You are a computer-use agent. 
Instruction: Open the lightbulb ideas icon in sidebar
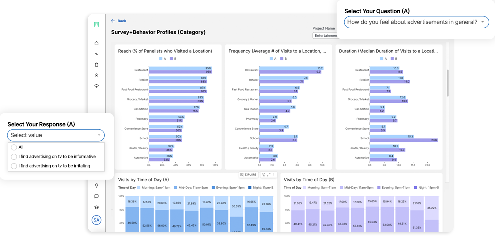(x=97, y=186)
